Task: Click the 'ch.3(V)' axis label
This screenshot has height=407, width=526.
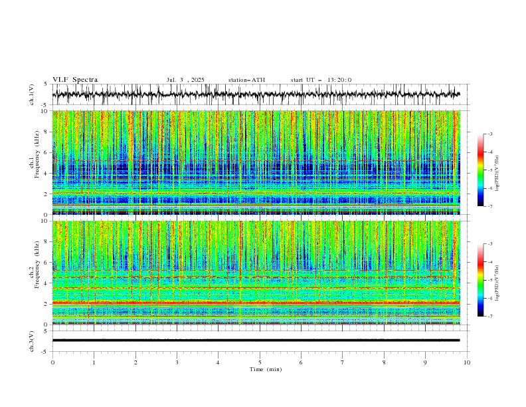Action: 32,341
